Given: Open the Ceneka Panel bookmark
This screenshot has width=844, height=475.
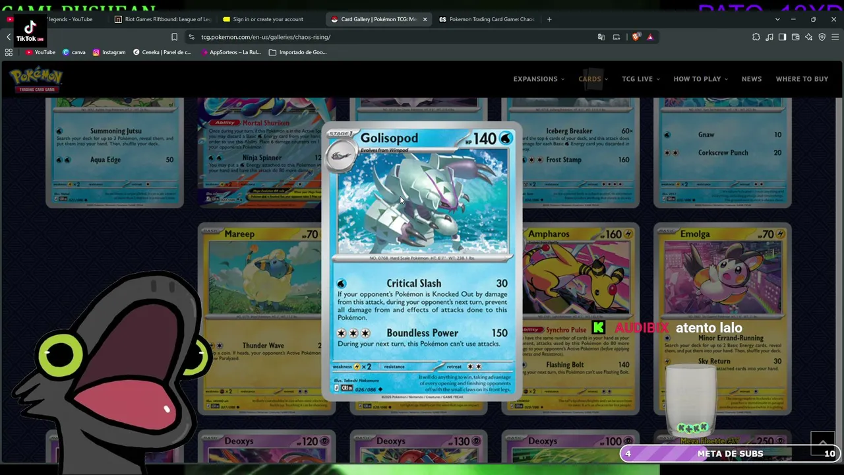Looking at the screenshot, I should click(162, 52).
